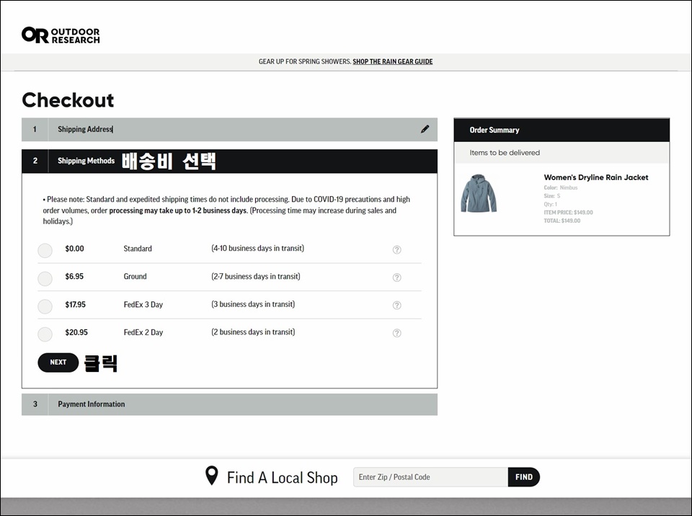
Task: Select the $20.95 FedEx 2 Day option
Action: point(45,334)
